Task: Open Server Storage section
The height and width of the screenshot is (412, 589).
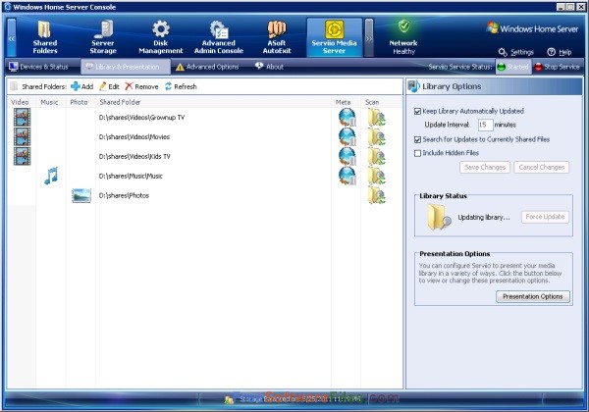Action: point(103,37)
